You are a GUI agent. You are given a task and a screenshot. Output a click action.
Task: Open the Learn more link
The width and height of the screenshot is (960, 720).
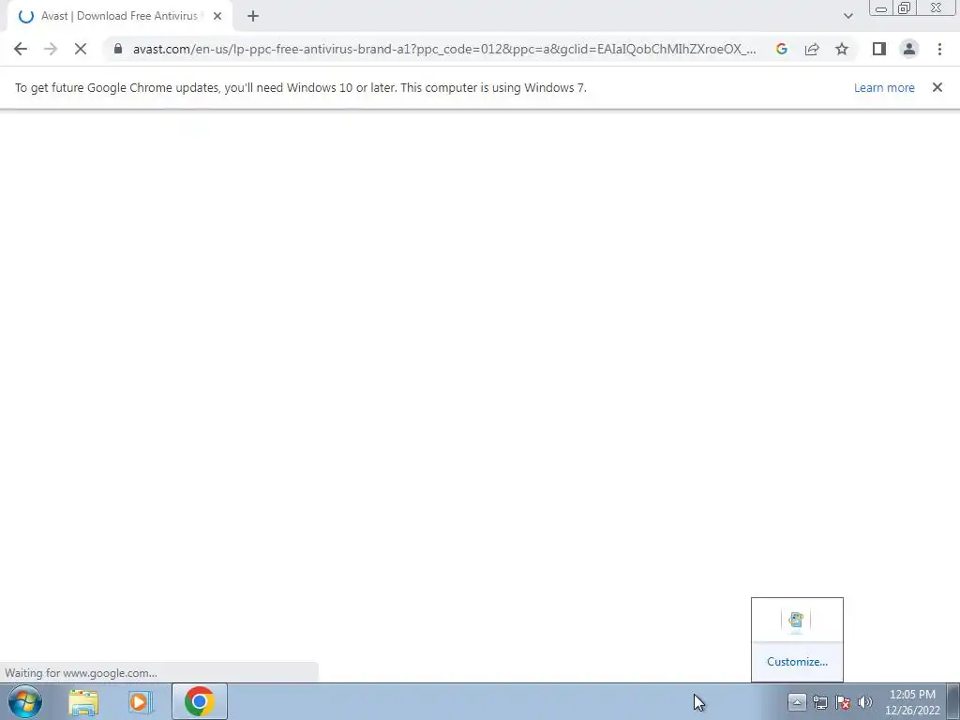884,87
